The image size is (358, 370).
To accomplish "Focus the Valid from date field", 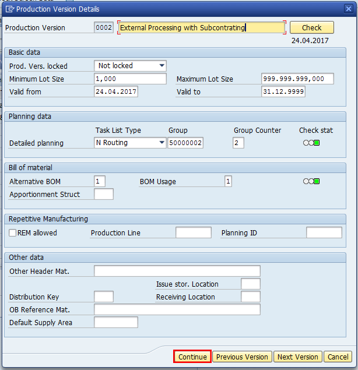I will pyautogui.click(x=115, y=91).
